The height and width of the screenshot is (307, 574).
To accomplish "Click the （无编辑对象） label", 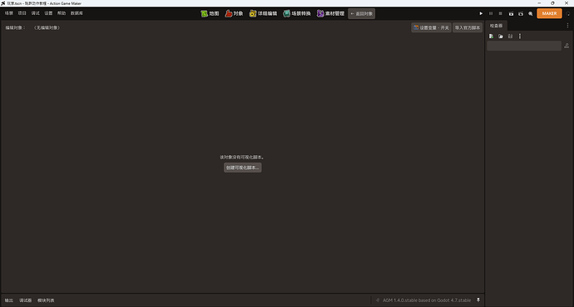I will (x=47, y=27).
